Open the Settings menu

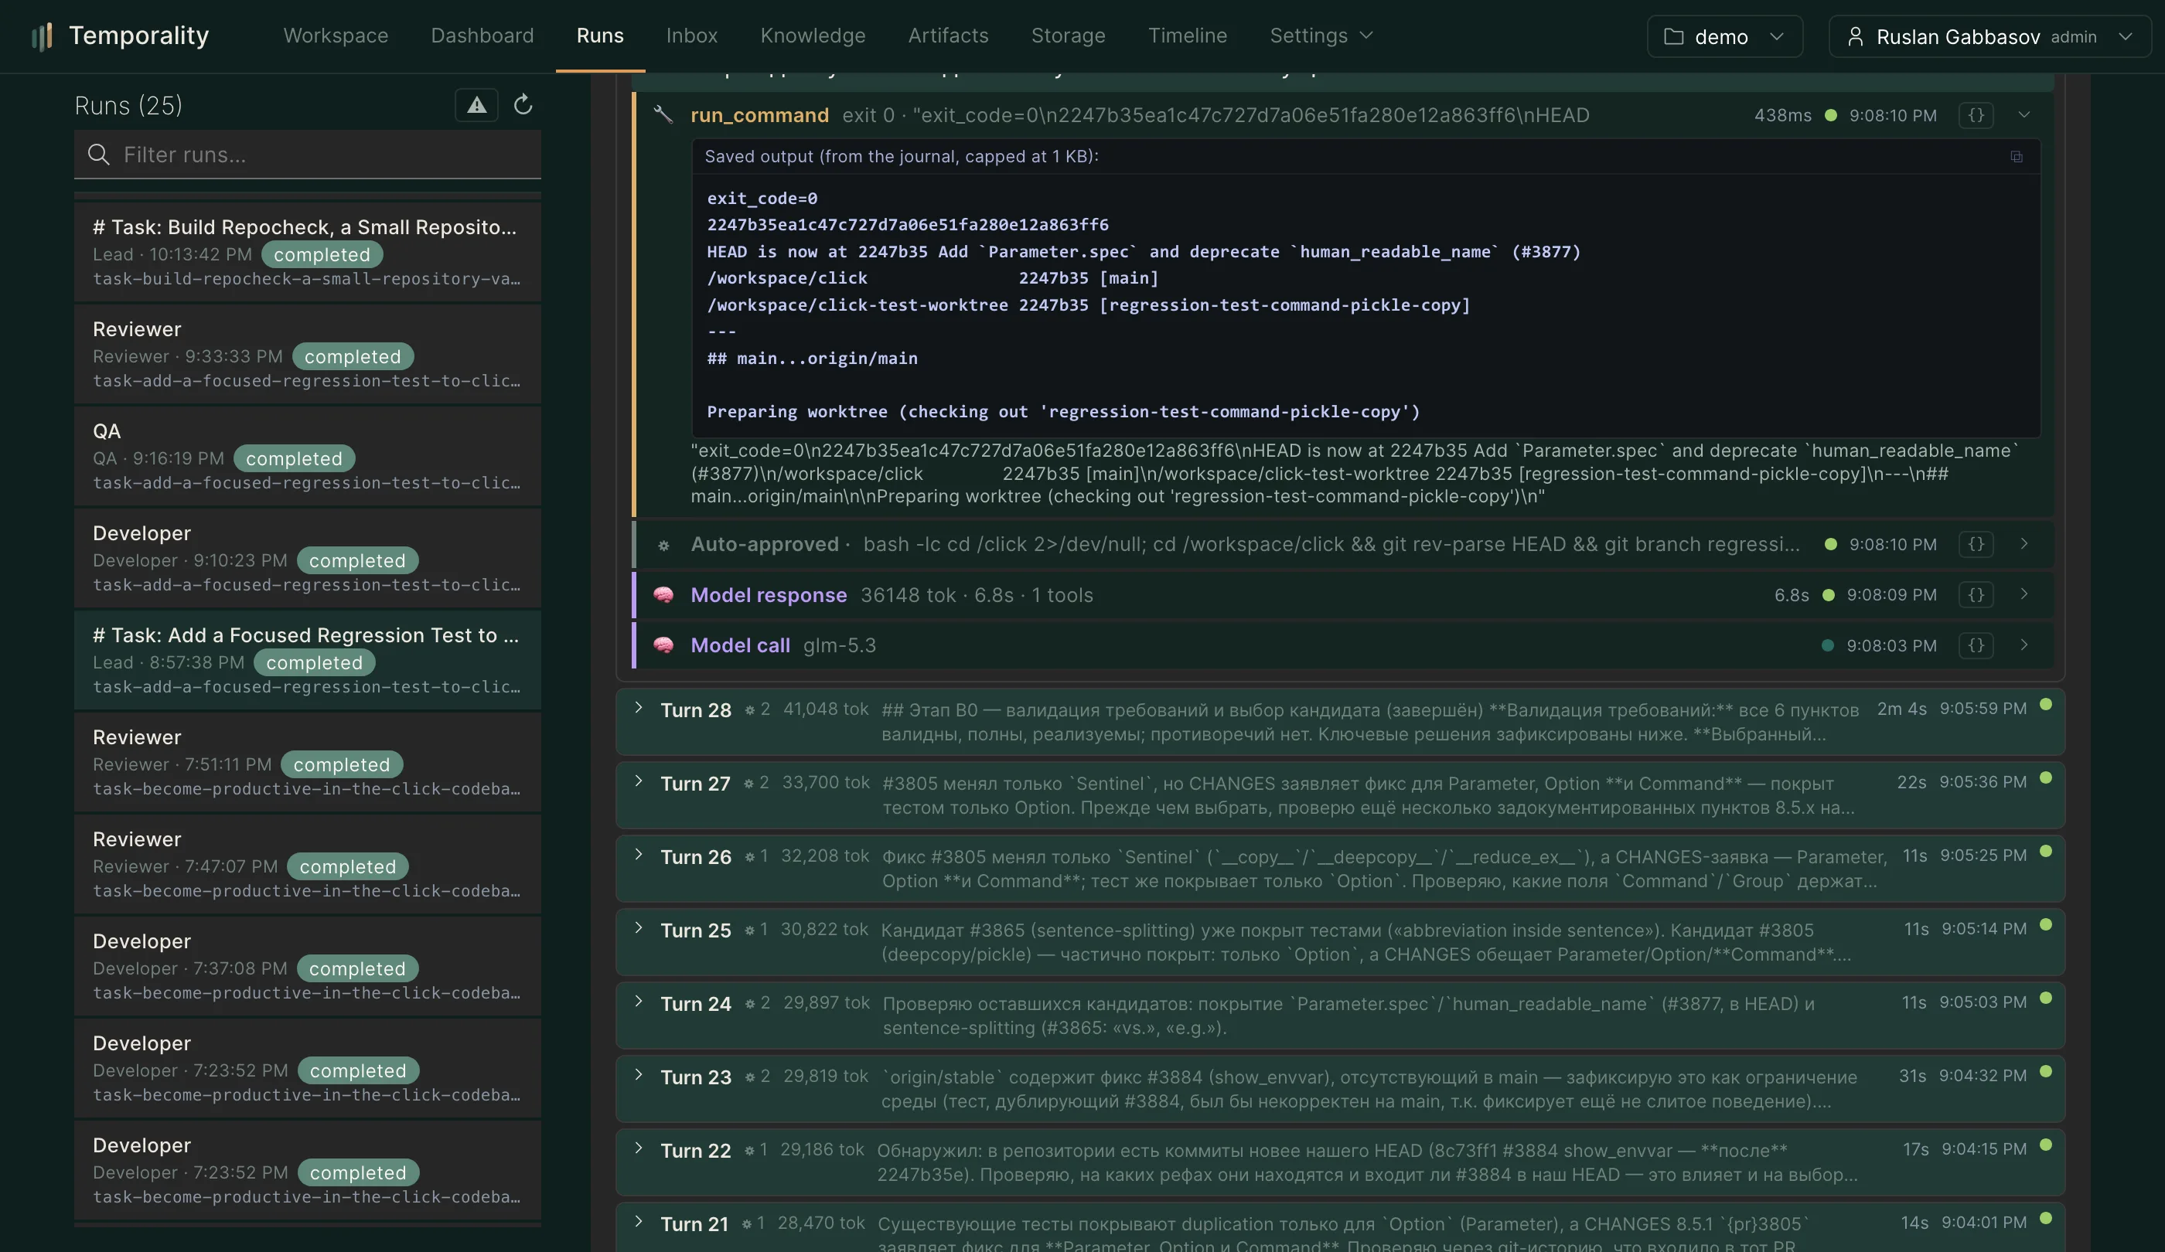coord(1321,36)
